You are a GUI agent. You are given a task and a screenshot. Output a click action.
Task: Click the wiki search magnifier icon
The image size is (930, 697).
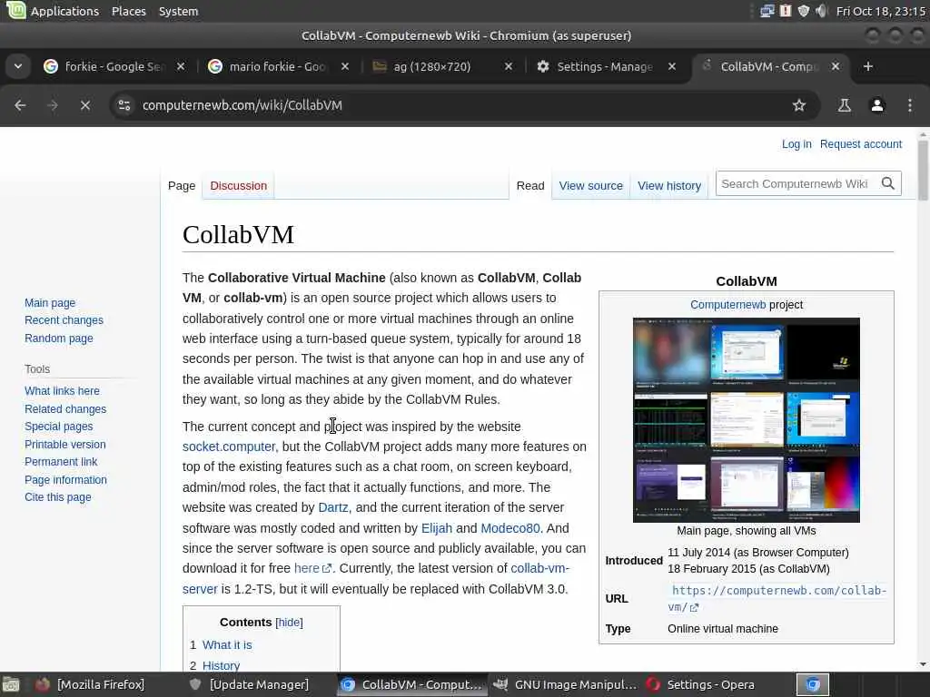pyautogui.click(x=887, y=183)
